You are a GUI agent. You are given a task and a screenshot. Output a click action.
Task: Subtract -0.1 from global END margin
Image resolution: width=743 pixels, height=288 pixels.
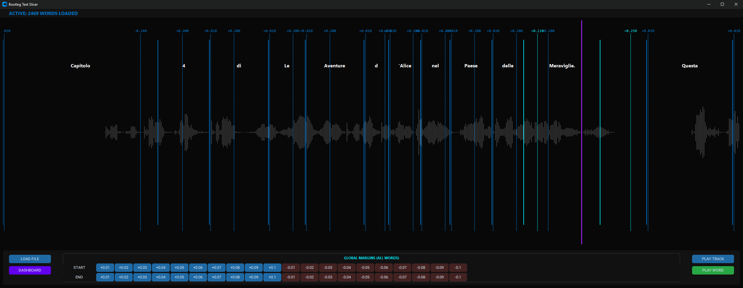[458, 277]
